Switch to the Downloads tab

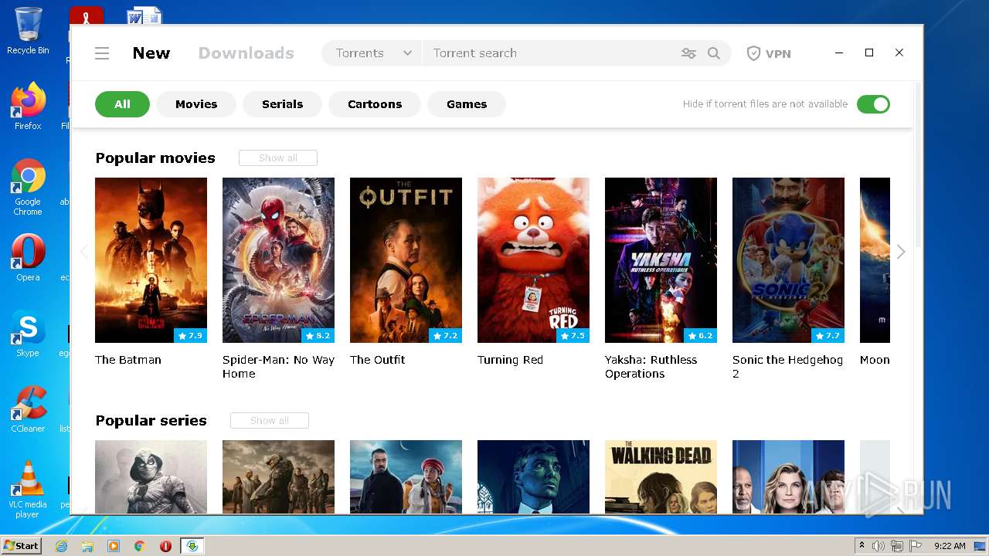[246, 53]
